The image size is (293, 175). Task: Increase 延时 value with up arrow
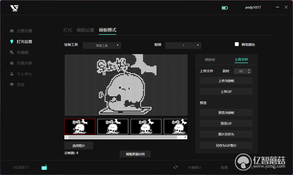tap(249, 70)
